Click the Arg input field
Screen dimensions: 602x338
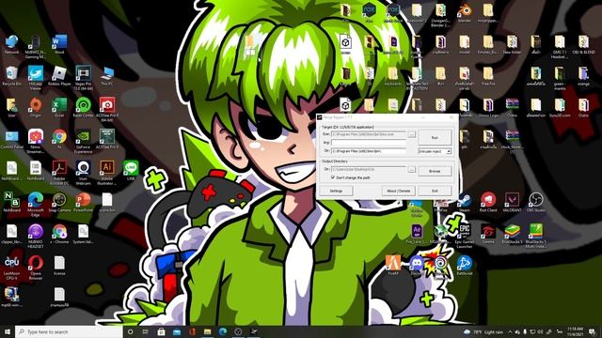(x=369, y=143)
